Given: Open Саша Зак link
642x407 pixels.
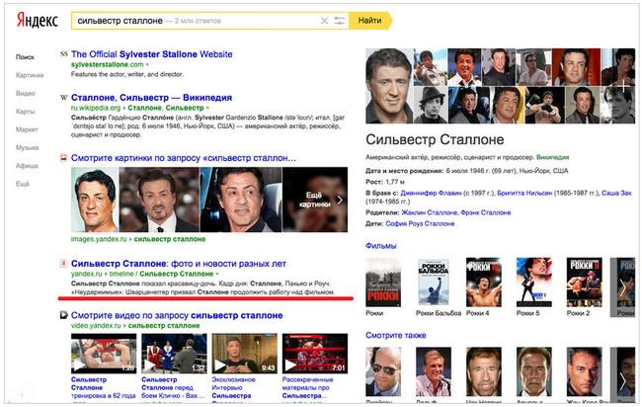Looking at the screenshot, I should [616, 193].
